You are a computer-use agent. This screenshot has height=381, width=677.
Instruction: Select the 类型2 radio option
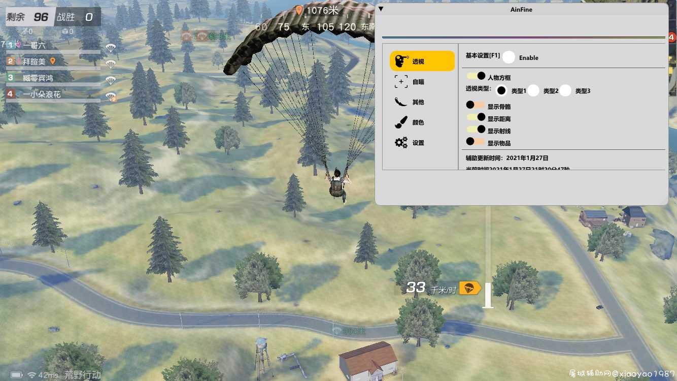point(533,90)
